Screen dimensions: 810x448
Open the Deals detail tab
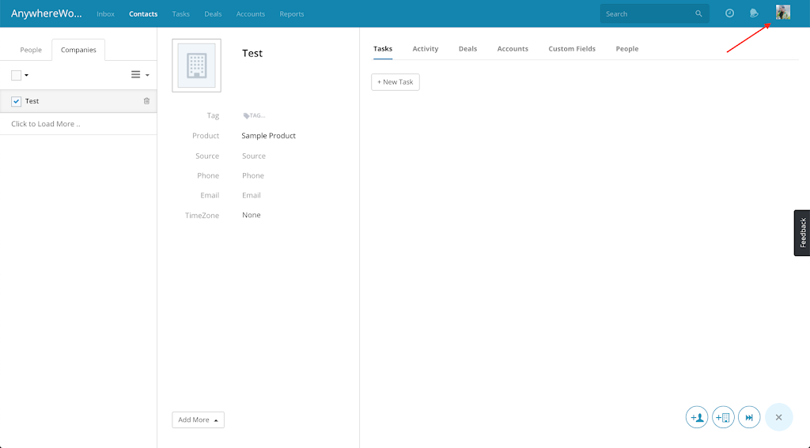pos(467,49)
